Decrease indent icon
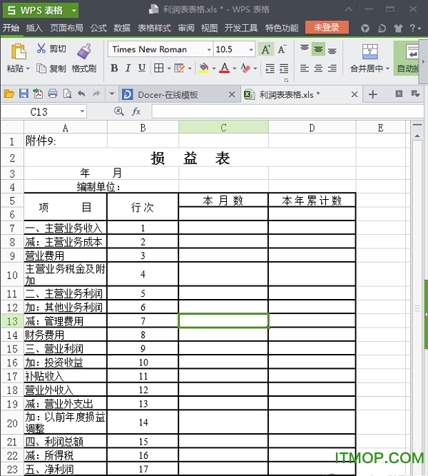The image size is (428, 476). [x=270, y=69]
